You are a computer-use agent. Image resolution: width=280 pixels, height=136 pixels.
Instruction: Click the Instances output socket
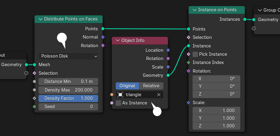coord(244,19)
